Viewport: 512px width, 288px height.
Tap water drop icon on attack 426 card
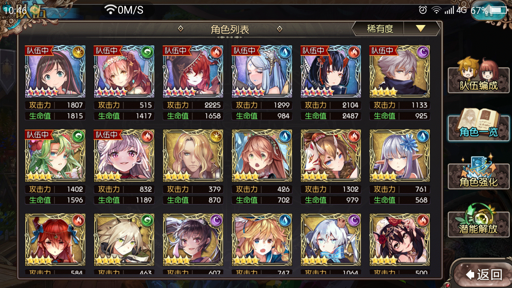point(285,137)
